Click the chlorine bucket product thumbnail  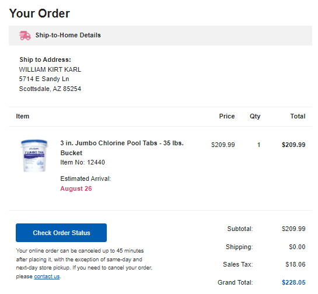pyautogui.click(x=34, y=156)
